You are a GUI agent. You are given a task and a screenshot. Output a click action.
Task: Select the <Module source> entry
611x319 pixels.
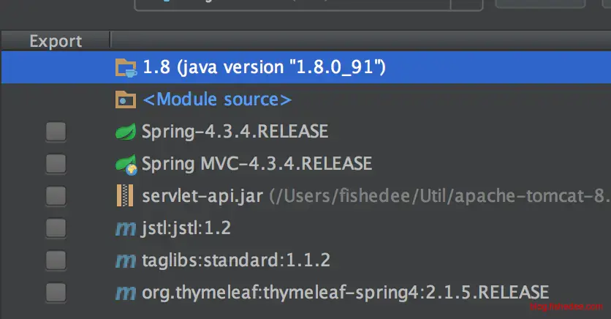(216, 100)
